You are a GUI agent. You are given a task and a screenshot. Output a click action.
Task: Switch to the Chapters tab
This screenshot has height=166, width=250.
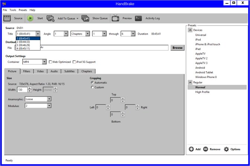tap(87, 71)
